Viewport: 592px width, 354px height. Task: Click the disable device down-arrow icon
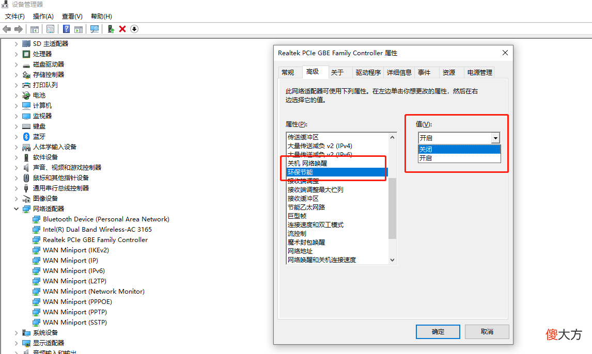point(134,29)
